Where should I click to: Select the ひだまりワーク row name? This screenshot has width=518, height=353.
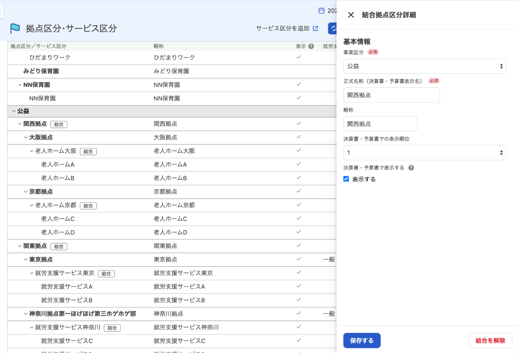tap(50, 58)
